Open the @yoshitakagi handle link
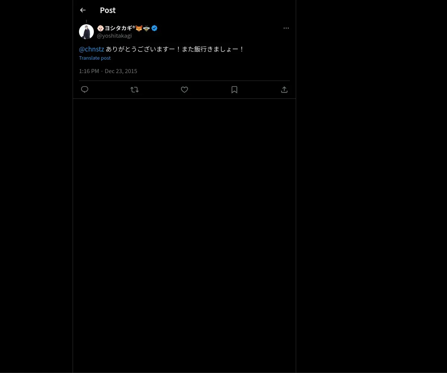This screenshot has height=373, width=447. click(x=114, y=36)
